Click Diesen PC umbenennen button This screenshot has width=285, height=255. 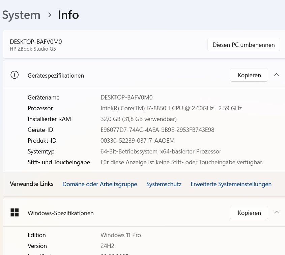click(x=244, y=45)
